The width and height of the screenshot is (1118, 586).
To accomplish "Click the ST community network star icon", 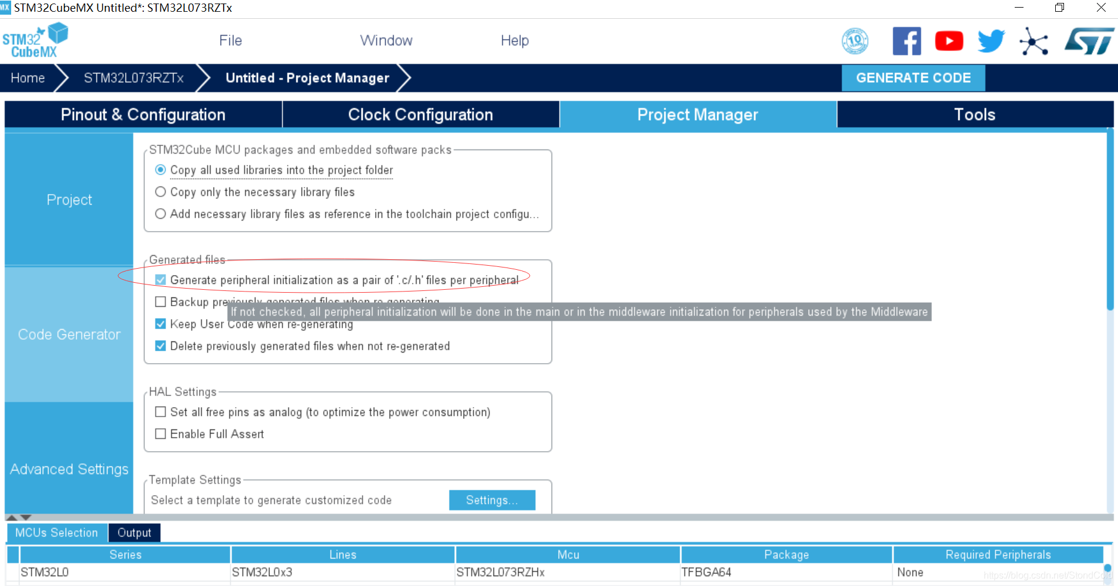I will (1033, 41).
